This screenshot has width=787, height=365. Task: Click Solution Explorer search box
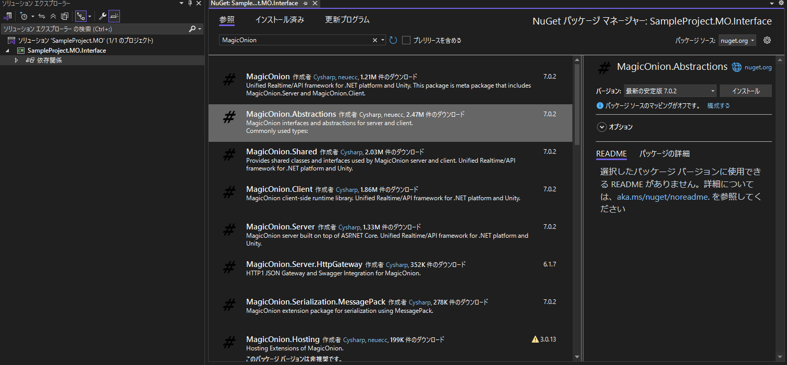[x=94, y=29]
